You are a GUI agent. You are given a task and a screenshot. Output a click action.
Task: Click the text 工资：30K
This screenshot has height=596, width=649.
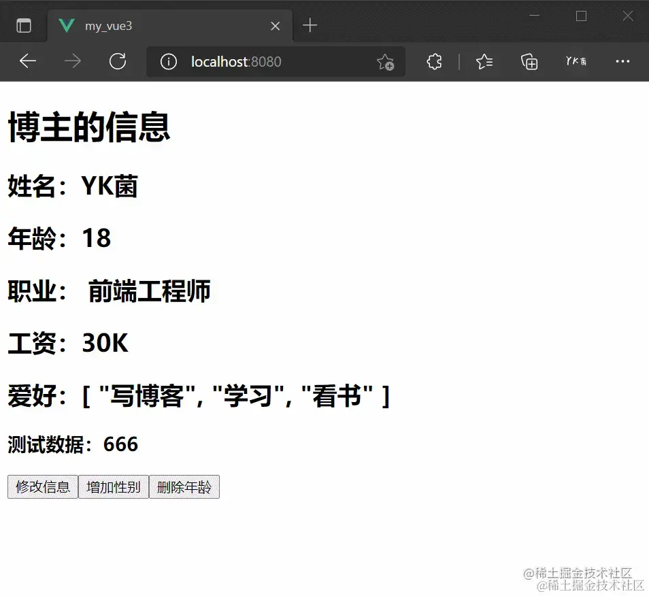click(68, 343)
